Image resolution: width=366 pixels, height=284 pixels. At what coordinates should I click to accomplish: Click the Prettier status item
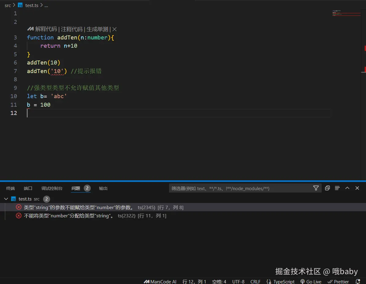(338, 282)
